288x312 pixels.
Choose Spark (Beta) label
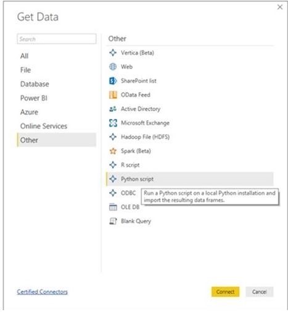pyautogui.click(x=136, y=151)
